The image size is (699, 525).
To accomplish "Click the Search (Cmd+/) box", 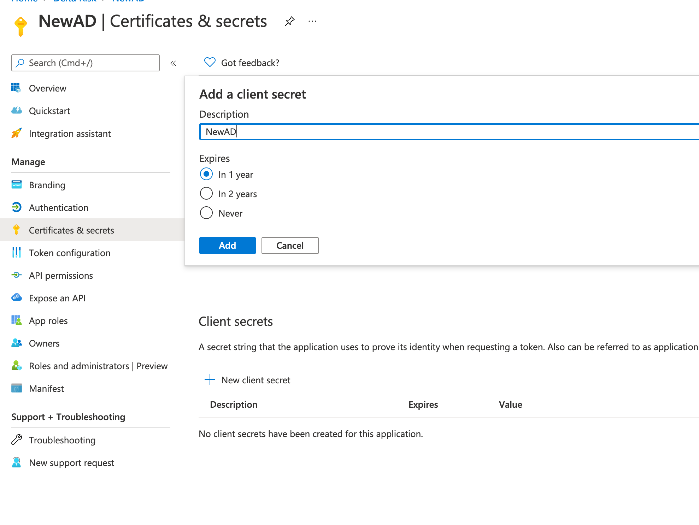I will 86,63.
